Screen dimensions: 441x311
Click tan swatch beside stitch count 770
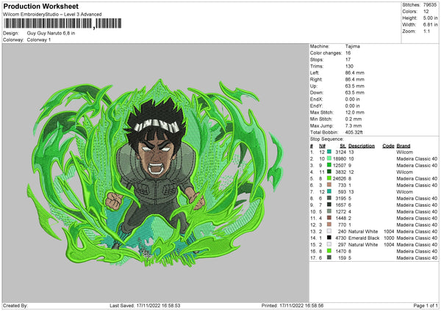(329, 224)
